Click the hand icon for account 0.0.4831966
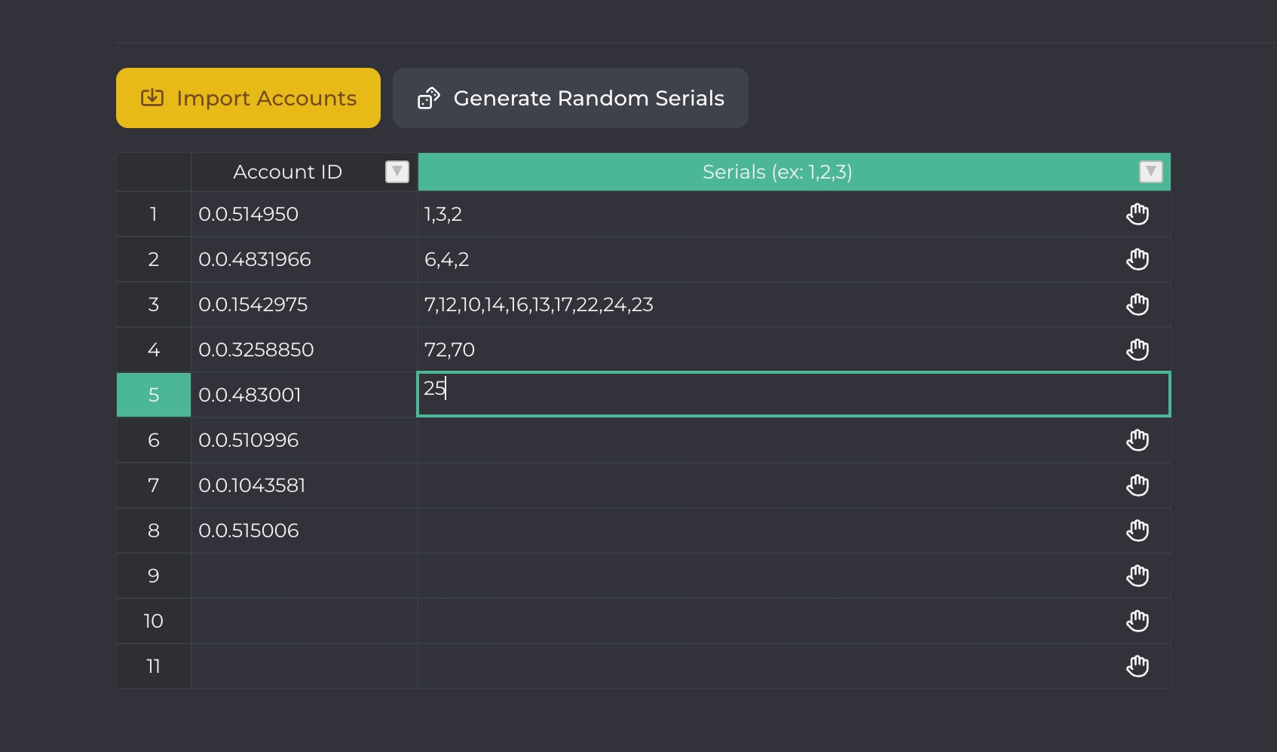The width and height of the screenshot is (1277, 752). point(1137,259)
